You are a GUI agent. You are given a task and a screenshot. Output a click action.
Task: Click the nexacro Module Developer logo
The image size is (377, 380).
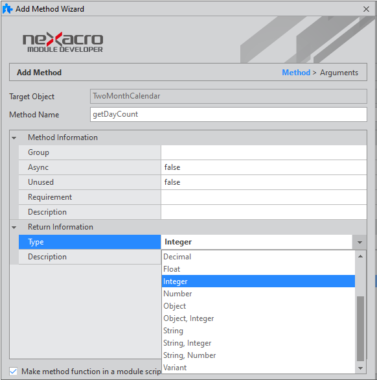63,42
